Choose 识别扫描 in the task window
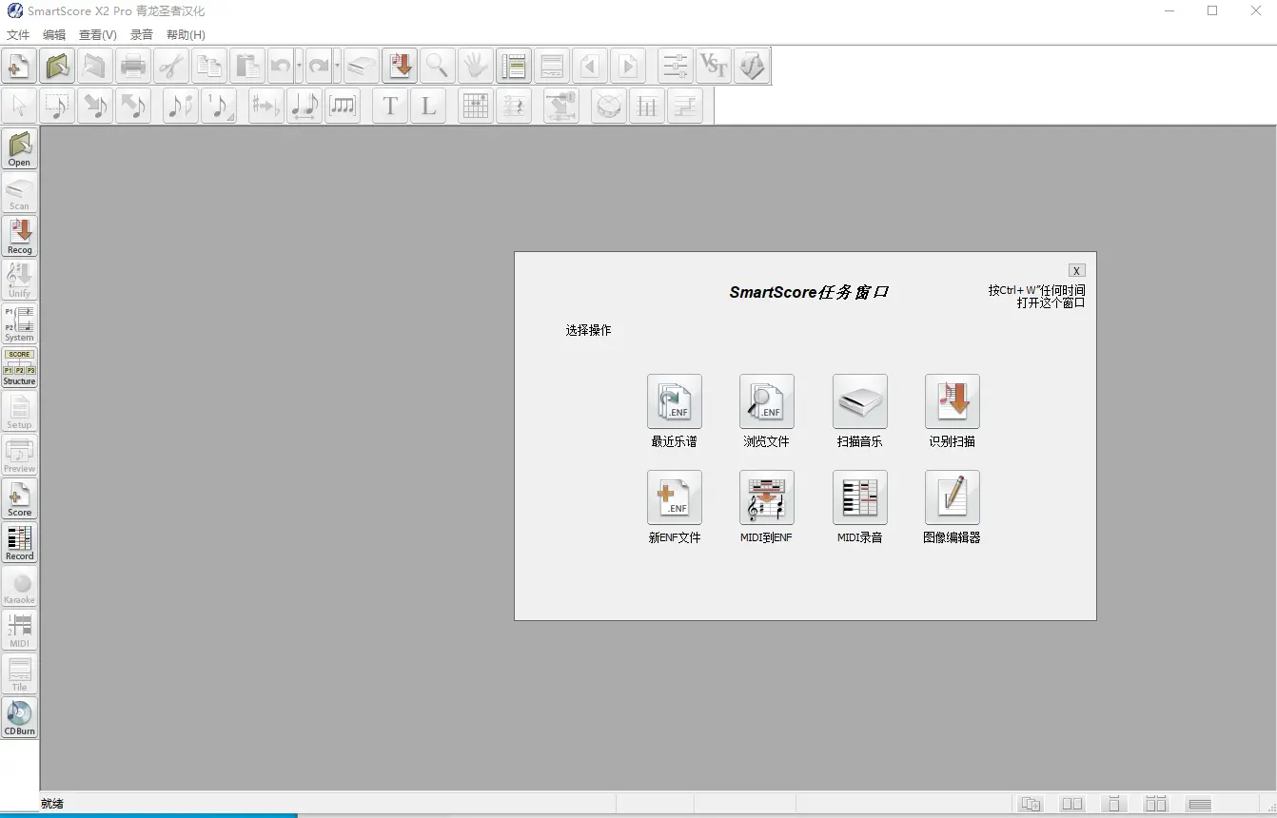Image resolution: width=1277 pixels, height=818 pixels. click(953, 401)
